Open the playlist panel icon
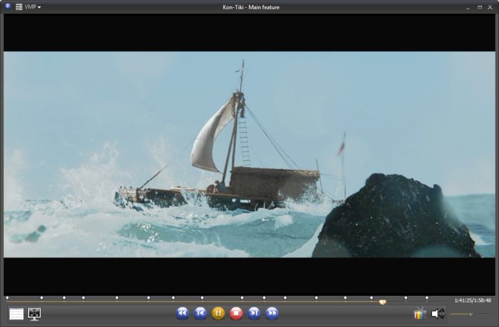 click(x=16, y=314)
